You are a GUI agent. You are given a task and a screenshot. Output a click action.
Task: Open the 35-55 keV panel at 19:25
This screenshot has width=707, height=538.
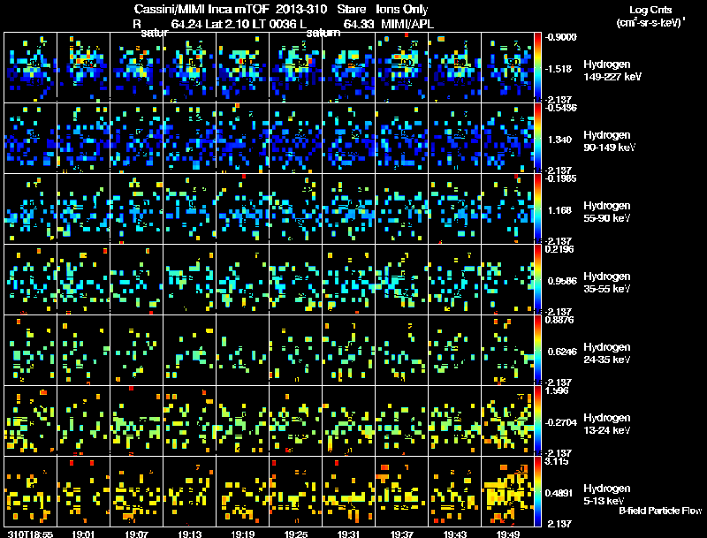[x=296, y=279]
